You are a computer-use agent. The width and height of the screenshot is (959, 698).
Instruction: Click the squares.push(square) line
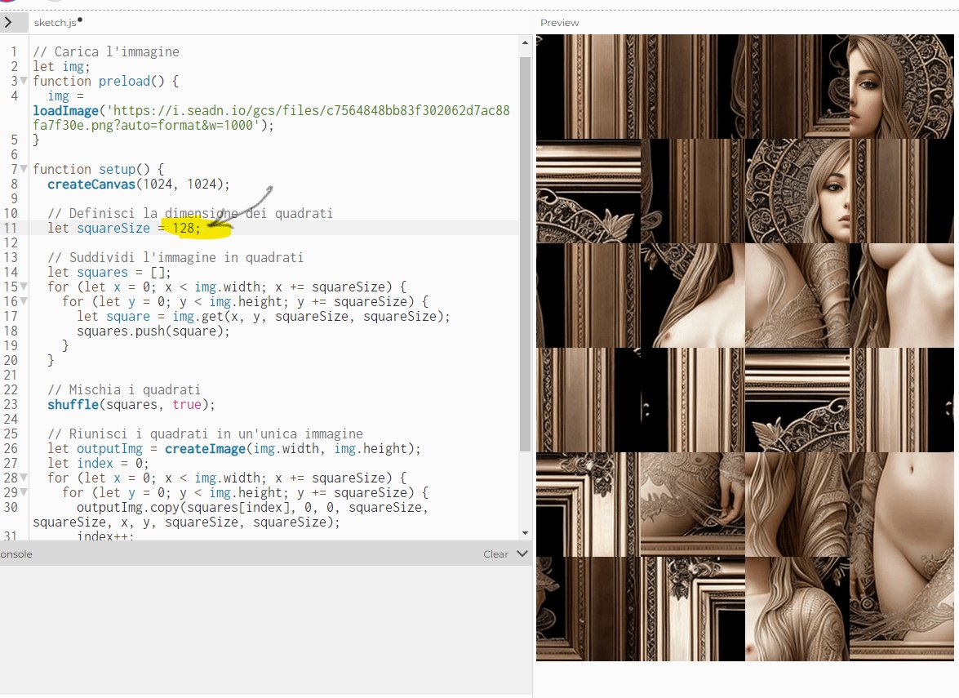click(x=153, y=331)
